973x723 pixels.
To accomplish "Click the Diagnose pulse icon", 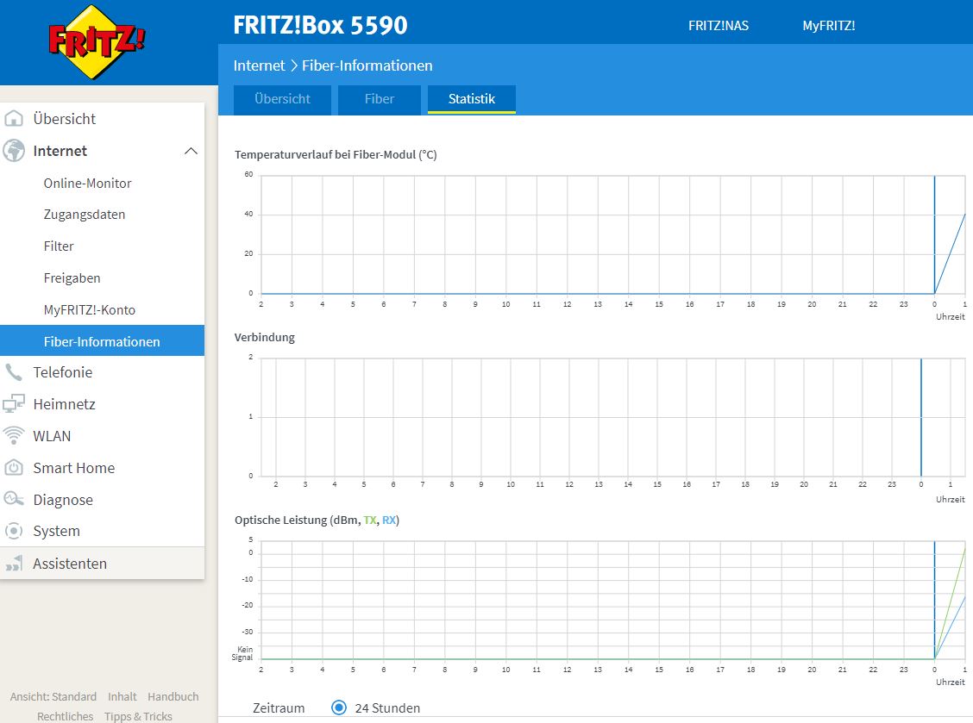I will click(x=14, y=499).
